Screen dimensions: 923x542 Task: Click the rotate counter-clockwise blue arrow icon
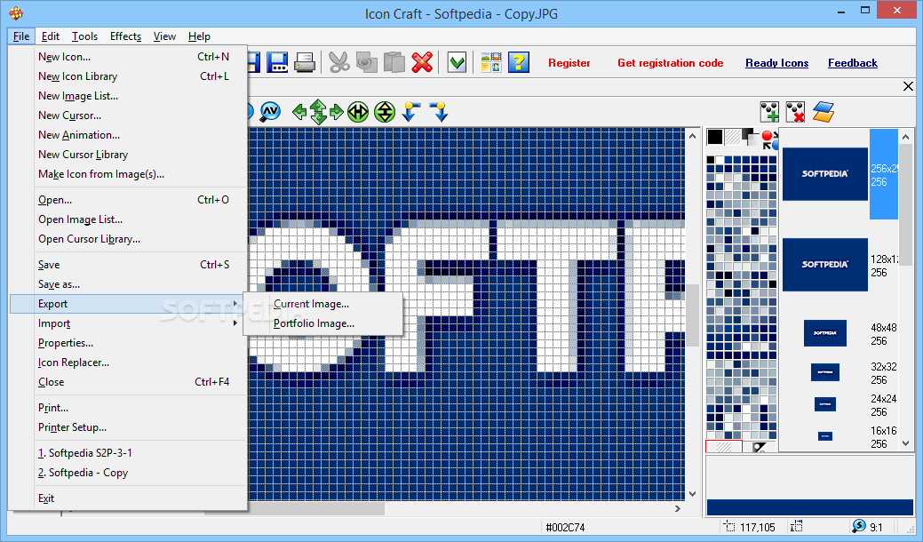click(x=411, y=111)
